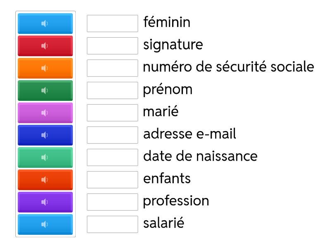This screenshot has height=248, width=331.
Task: Click the answer box beside féminin
Action: (112, 24)
